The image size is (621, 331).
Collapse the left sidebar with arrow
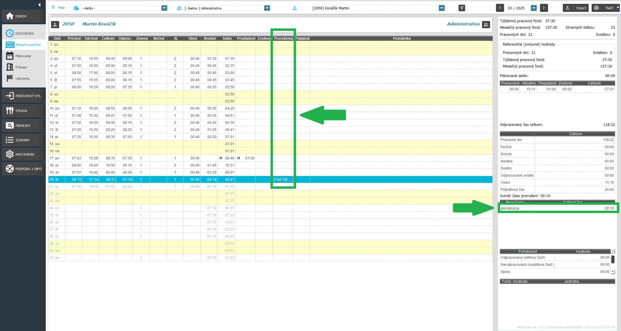pyautogui.click(x=39, y=5)
